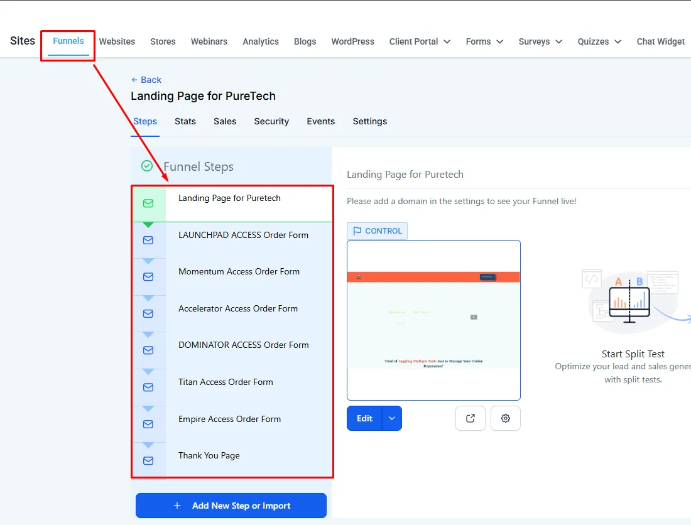691x525 pixels.
Task: Click envelope icon beside Empire Access Order Form
Action: tap(148, 424)
